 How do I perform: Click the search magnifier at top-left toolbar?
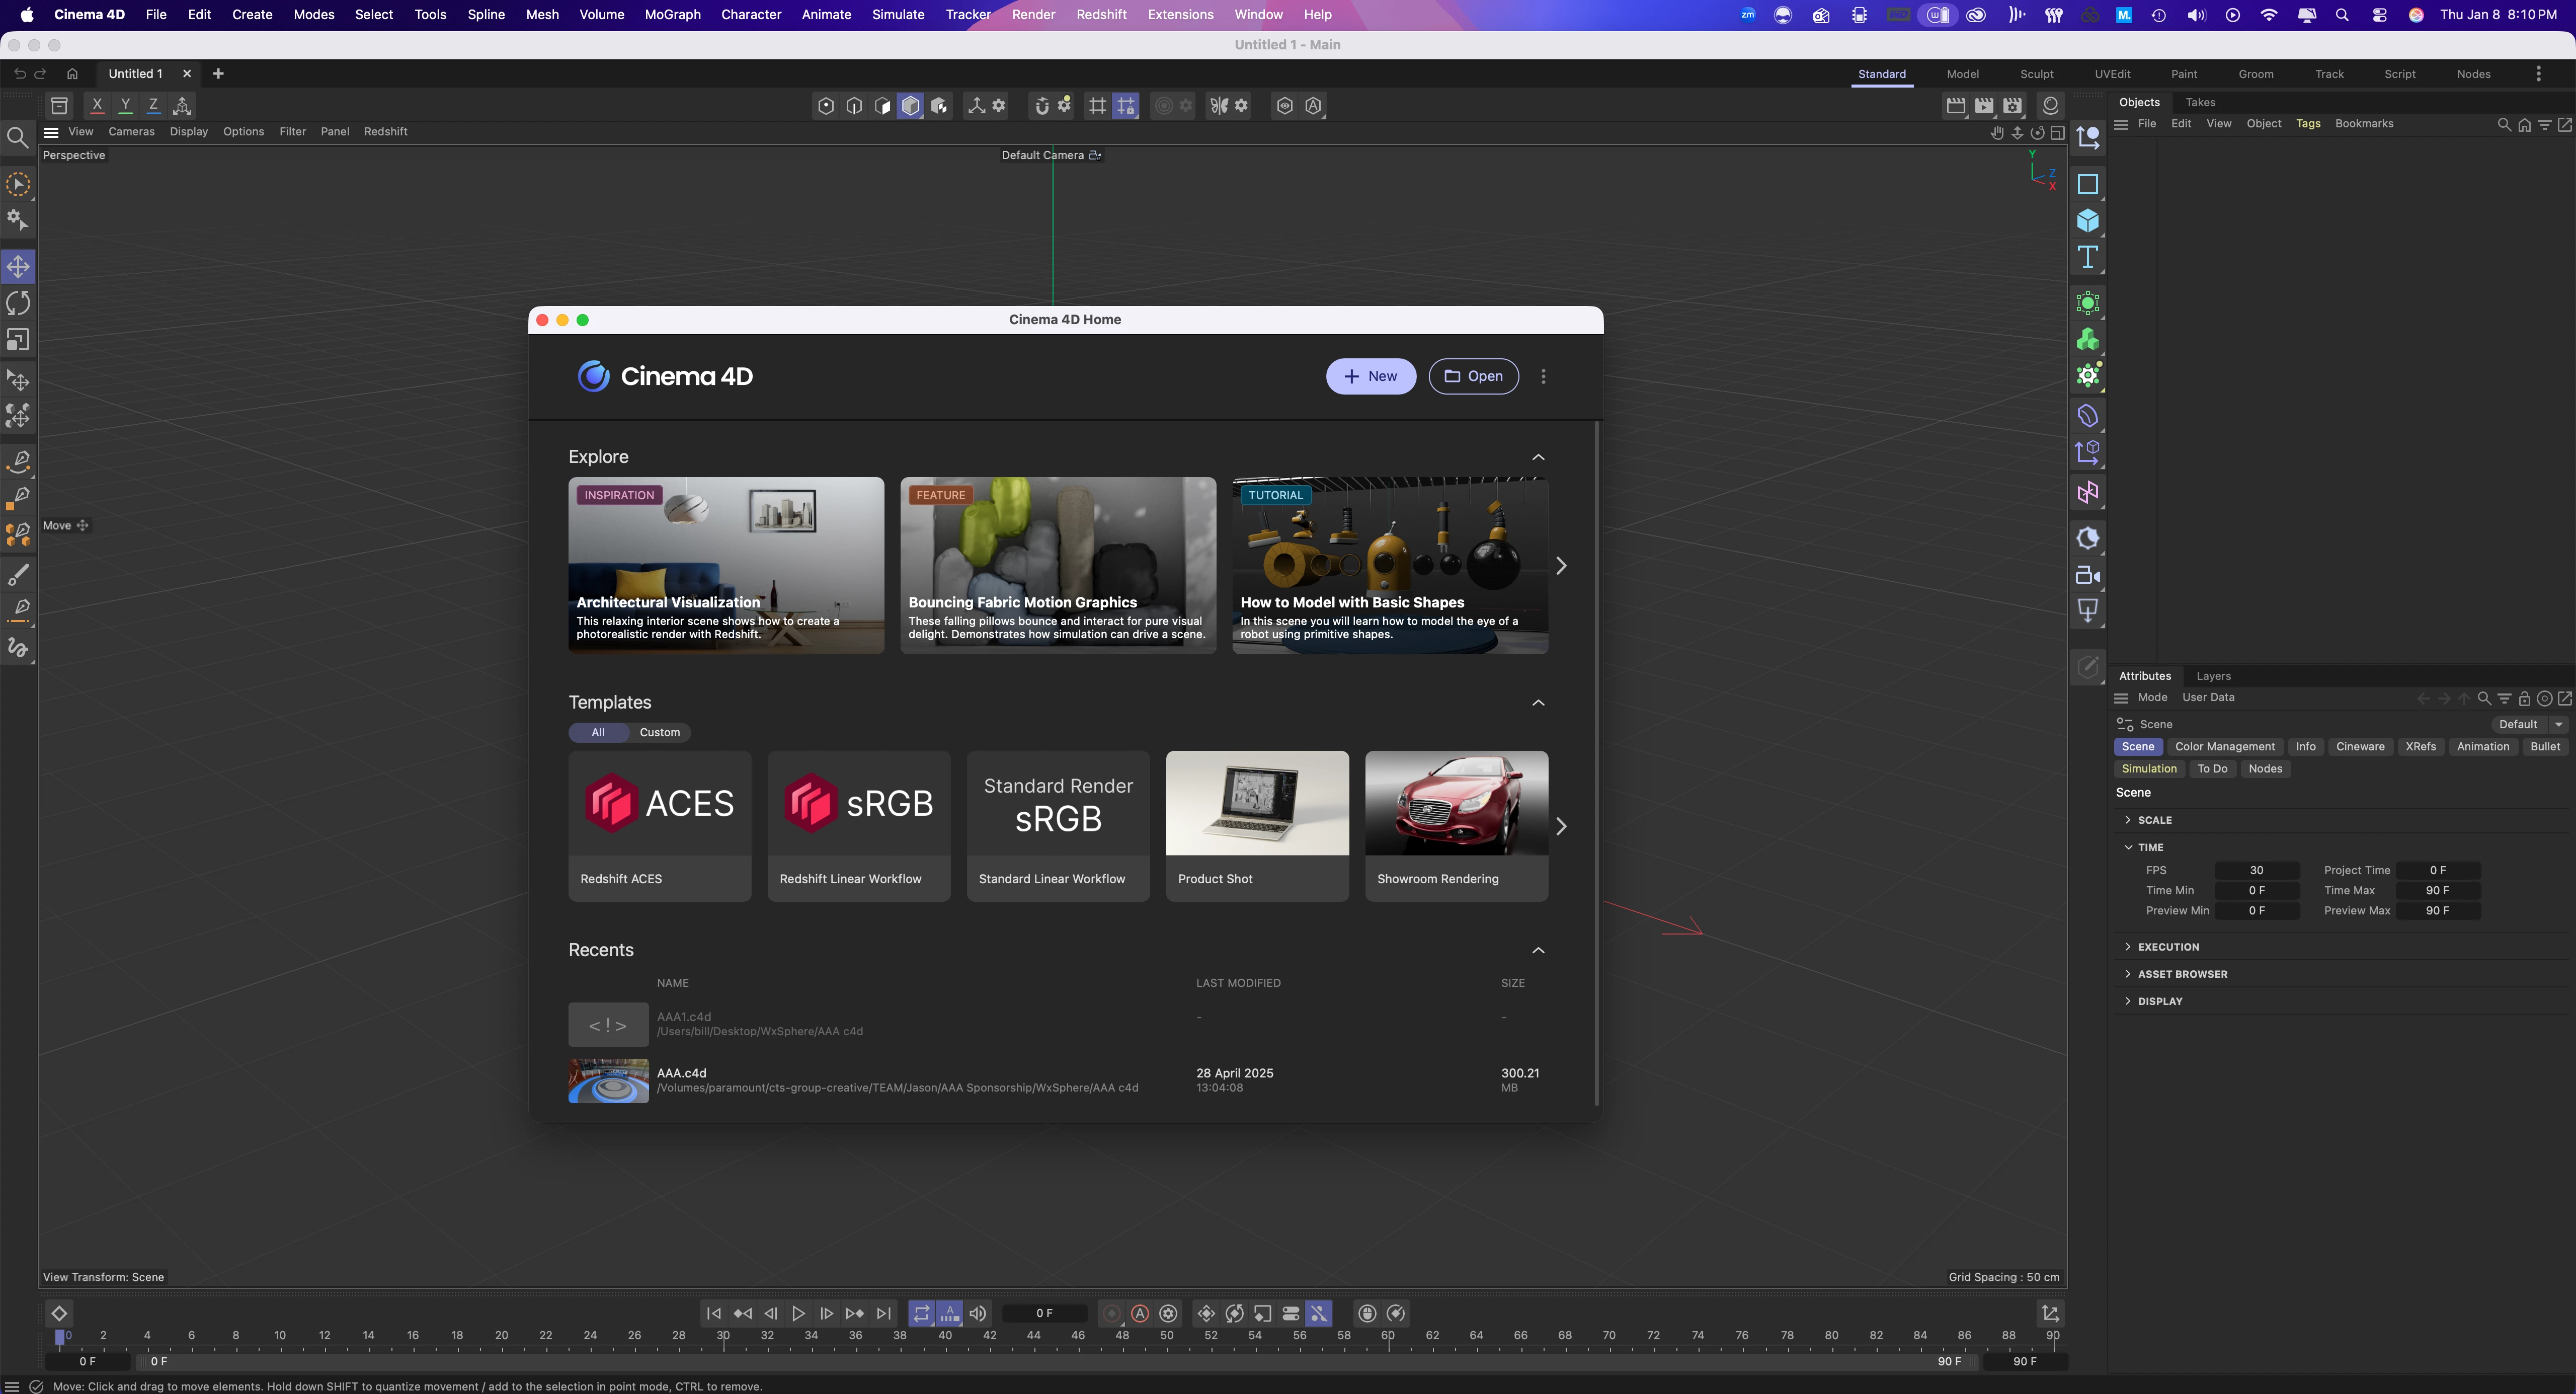17,137
